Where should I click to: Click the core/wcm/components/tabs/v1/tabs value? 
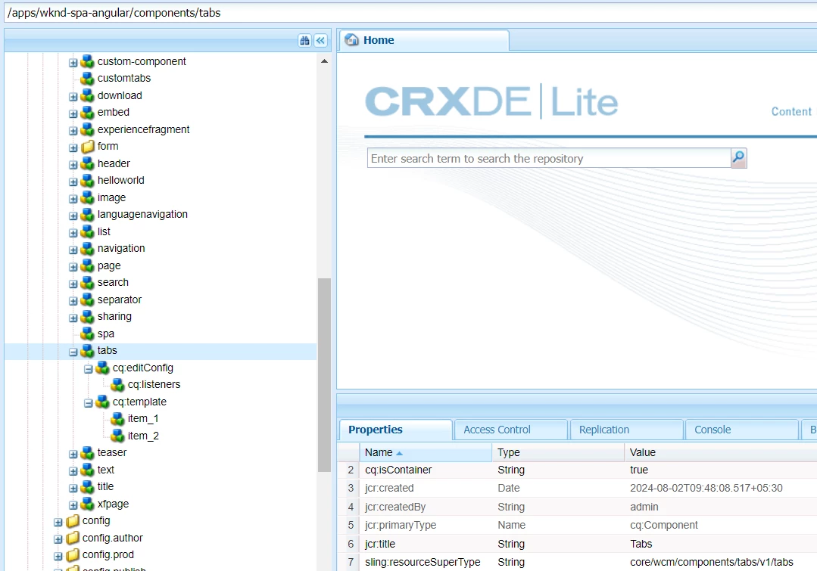point(711,562)
